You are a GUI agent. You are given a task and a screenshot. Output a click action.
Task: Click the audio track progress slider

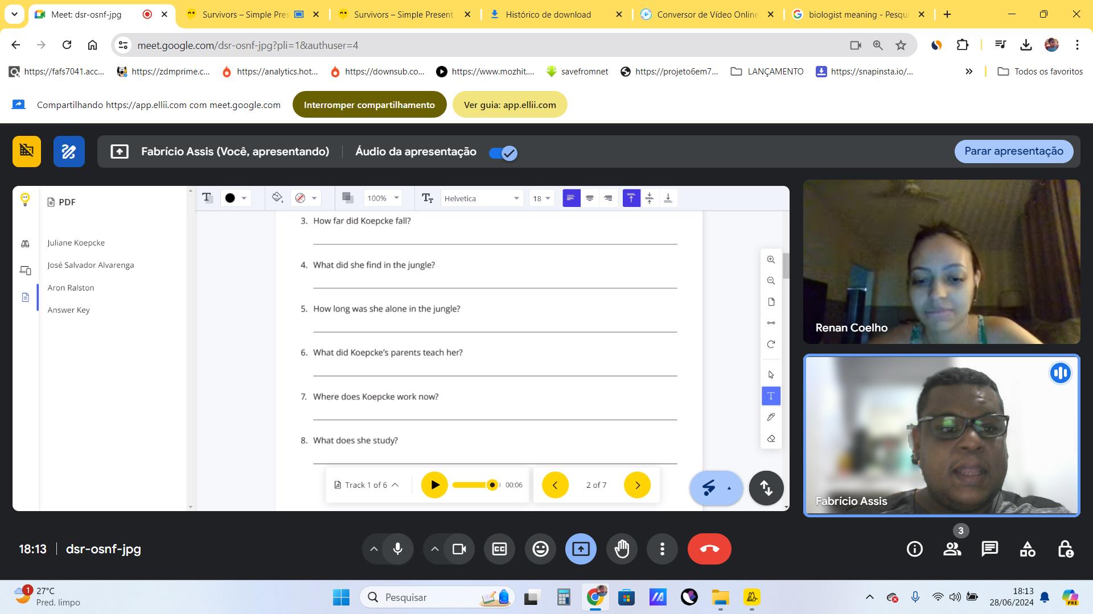click(x=475, y=485)
